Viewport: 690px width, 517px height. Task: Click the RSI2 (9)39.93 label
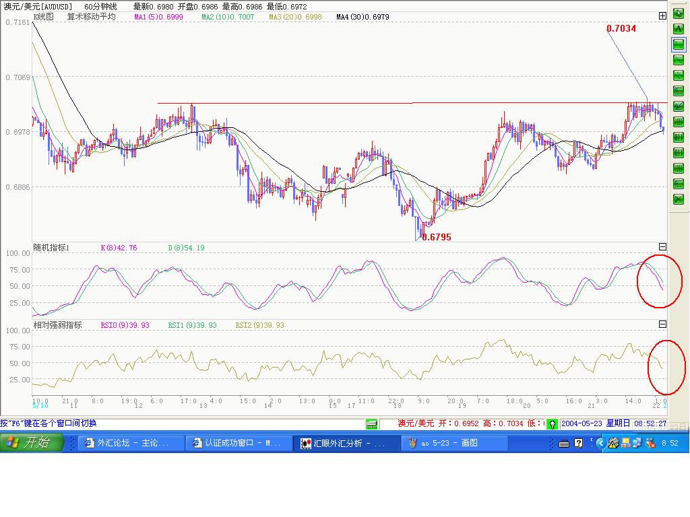tap(259, 325)
